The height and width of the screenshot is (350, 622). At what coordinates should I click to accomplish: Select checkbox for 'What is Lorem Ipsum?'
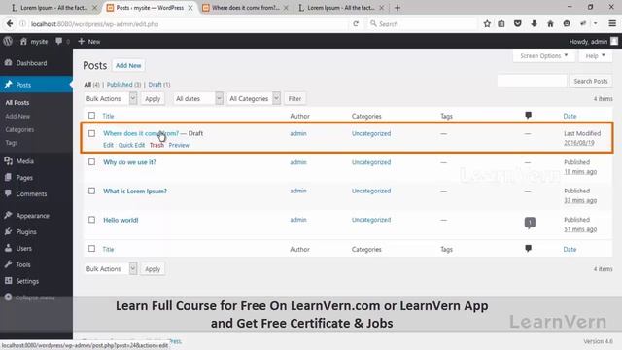click(91, 191)
